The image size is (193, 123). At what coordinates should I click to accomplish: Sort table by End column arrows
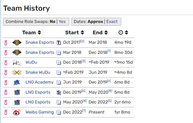[x=106, y=32]
